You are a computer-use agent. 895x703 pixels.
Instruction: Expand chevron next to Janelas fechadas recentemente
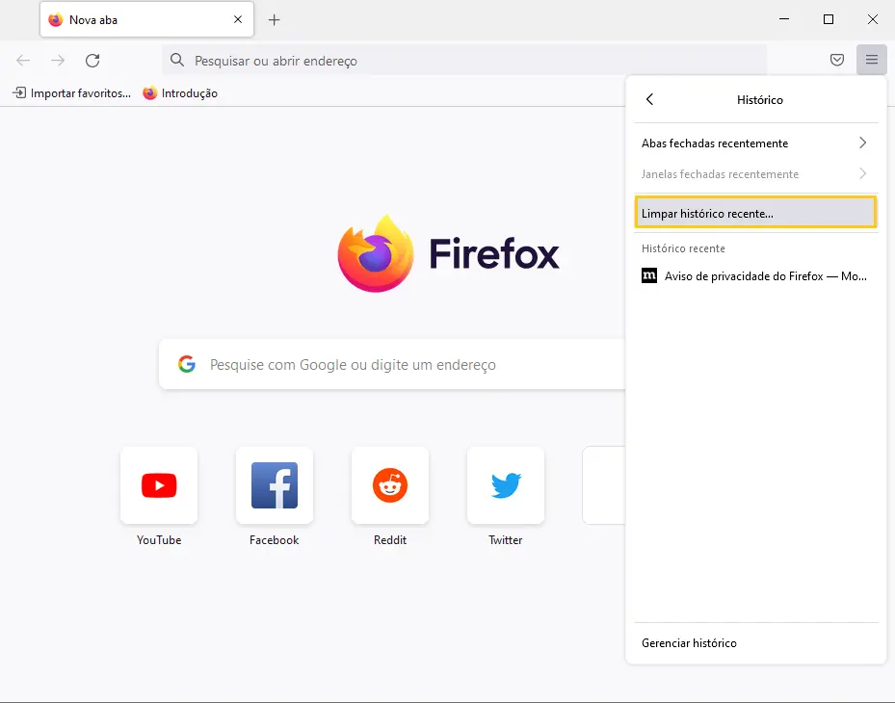862,173
